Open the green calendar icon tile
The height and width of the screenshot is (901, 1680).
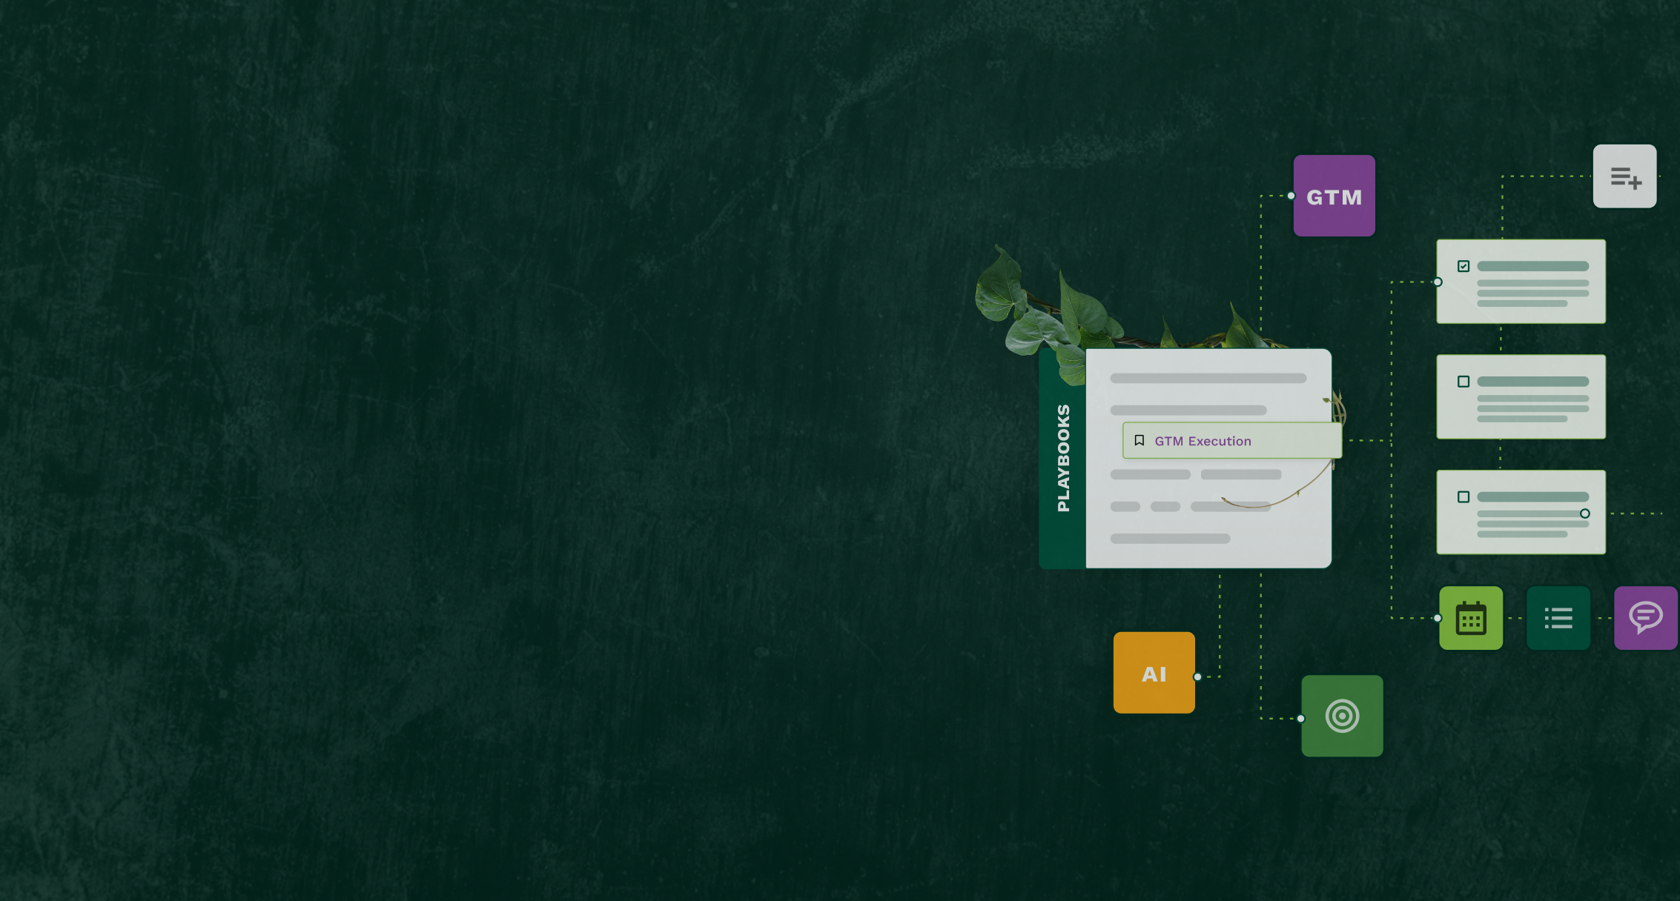(x=1471, y=618)
